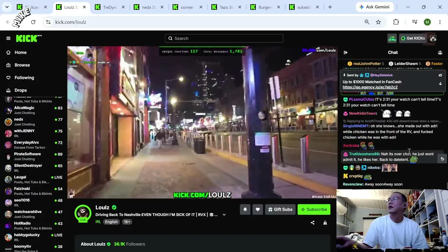This screenshot has width=448, height=252.
Task: Open withJENNY's channel from the sidebar
Action: [x=34, y=133]
